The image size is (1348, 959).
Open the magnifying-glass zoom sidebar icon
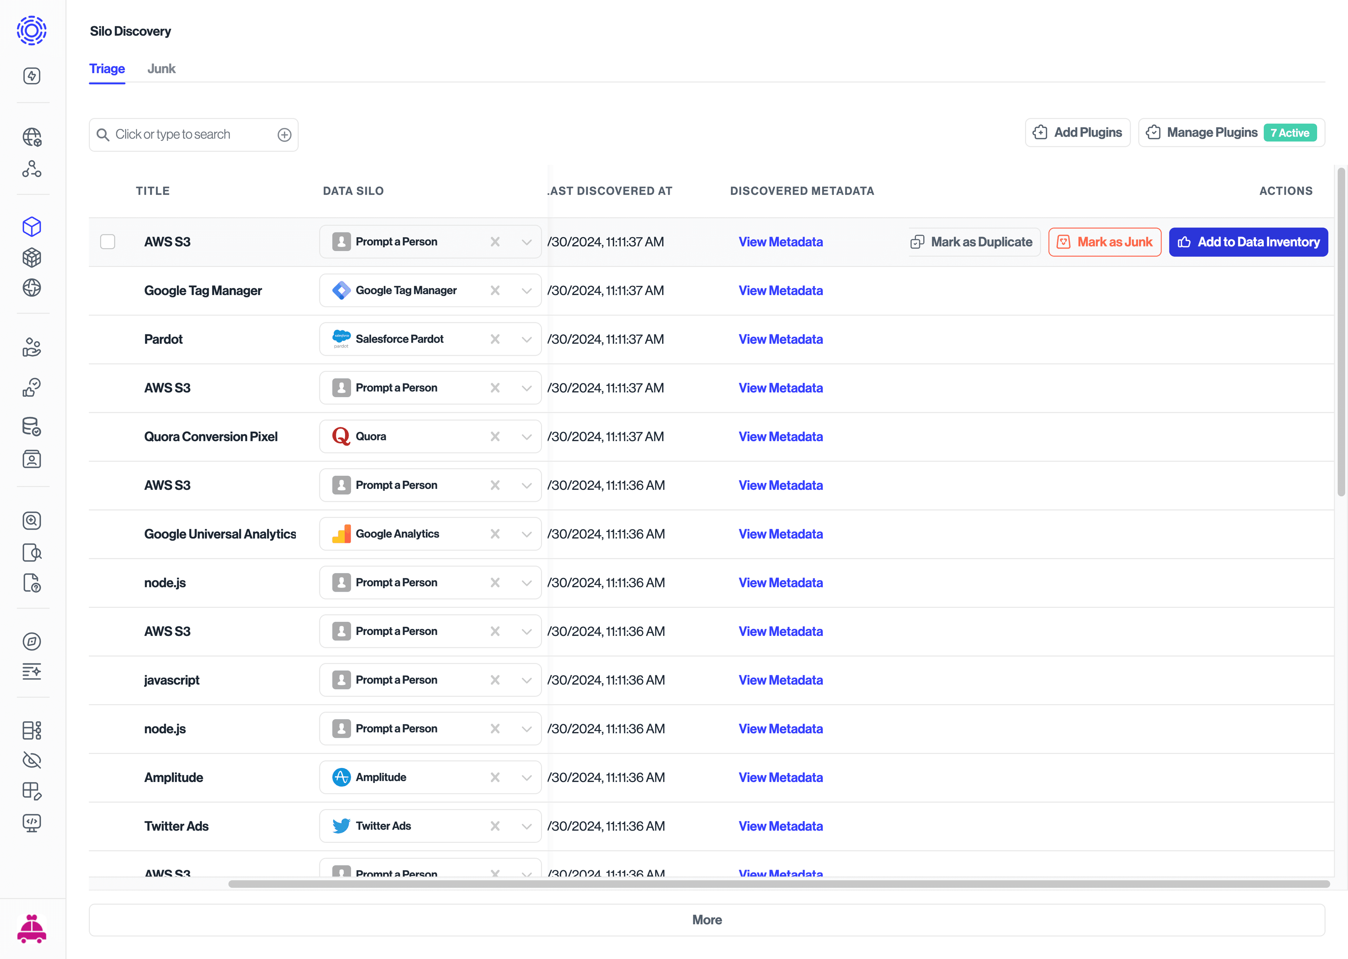32,520
